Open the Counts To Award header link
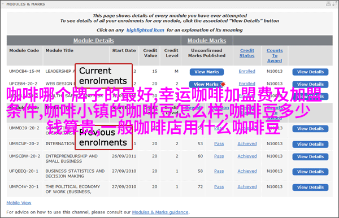The height and width of the screenshot is (218, 339). [275, 55]
